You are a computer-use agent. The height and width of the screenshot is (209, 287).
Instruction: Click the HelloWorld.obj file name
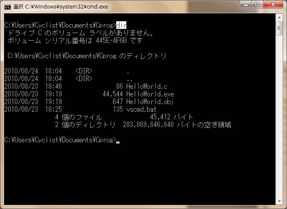pos(150,102)
